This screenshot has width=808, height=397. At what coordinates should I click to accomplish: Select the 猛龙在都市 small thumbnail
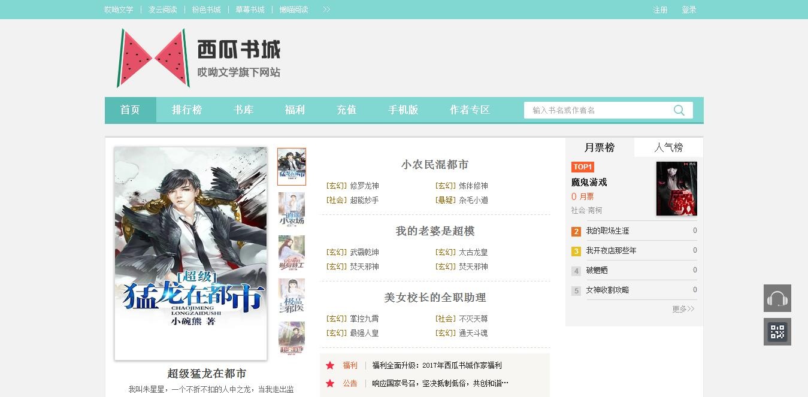[x=292, y=166]
